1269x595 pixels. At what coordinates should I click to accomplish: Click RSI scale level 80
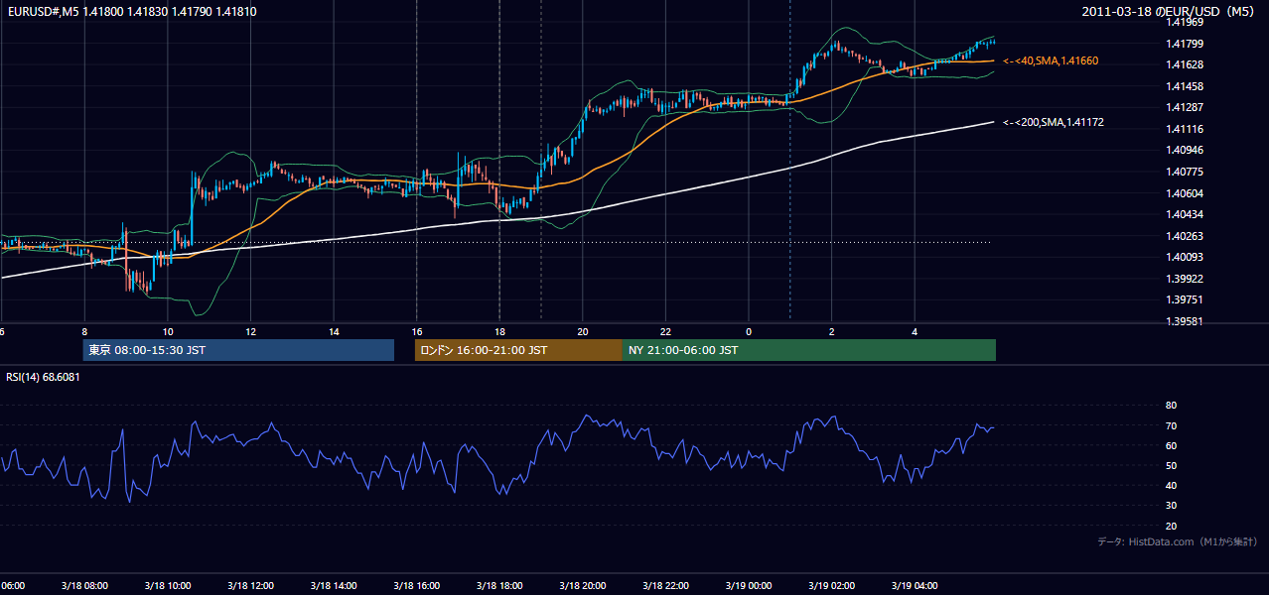pos(1171,406)
